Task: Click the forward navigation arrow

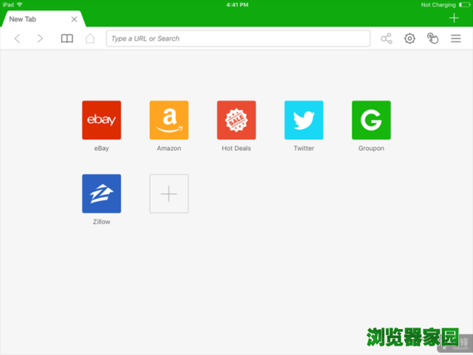Action: (40, 38)
